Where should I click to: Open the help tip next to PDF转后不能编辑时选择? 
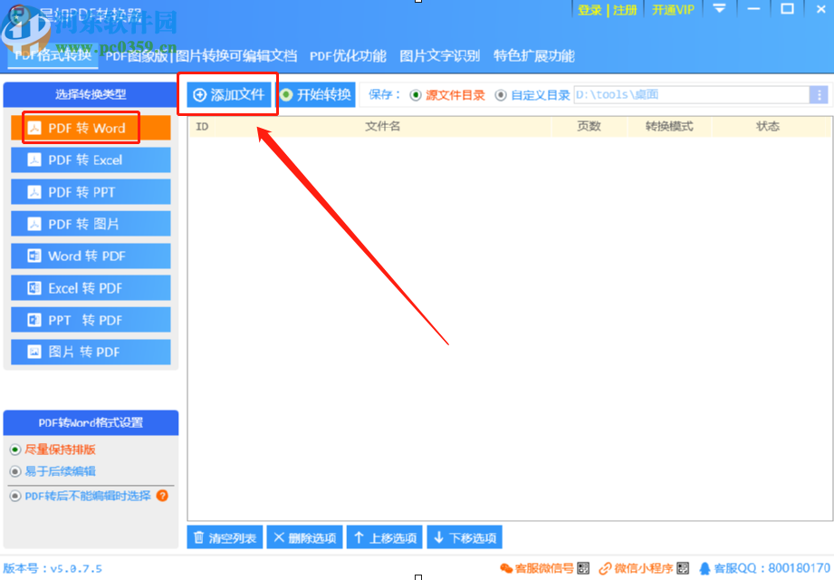click(x=164, y=496)
